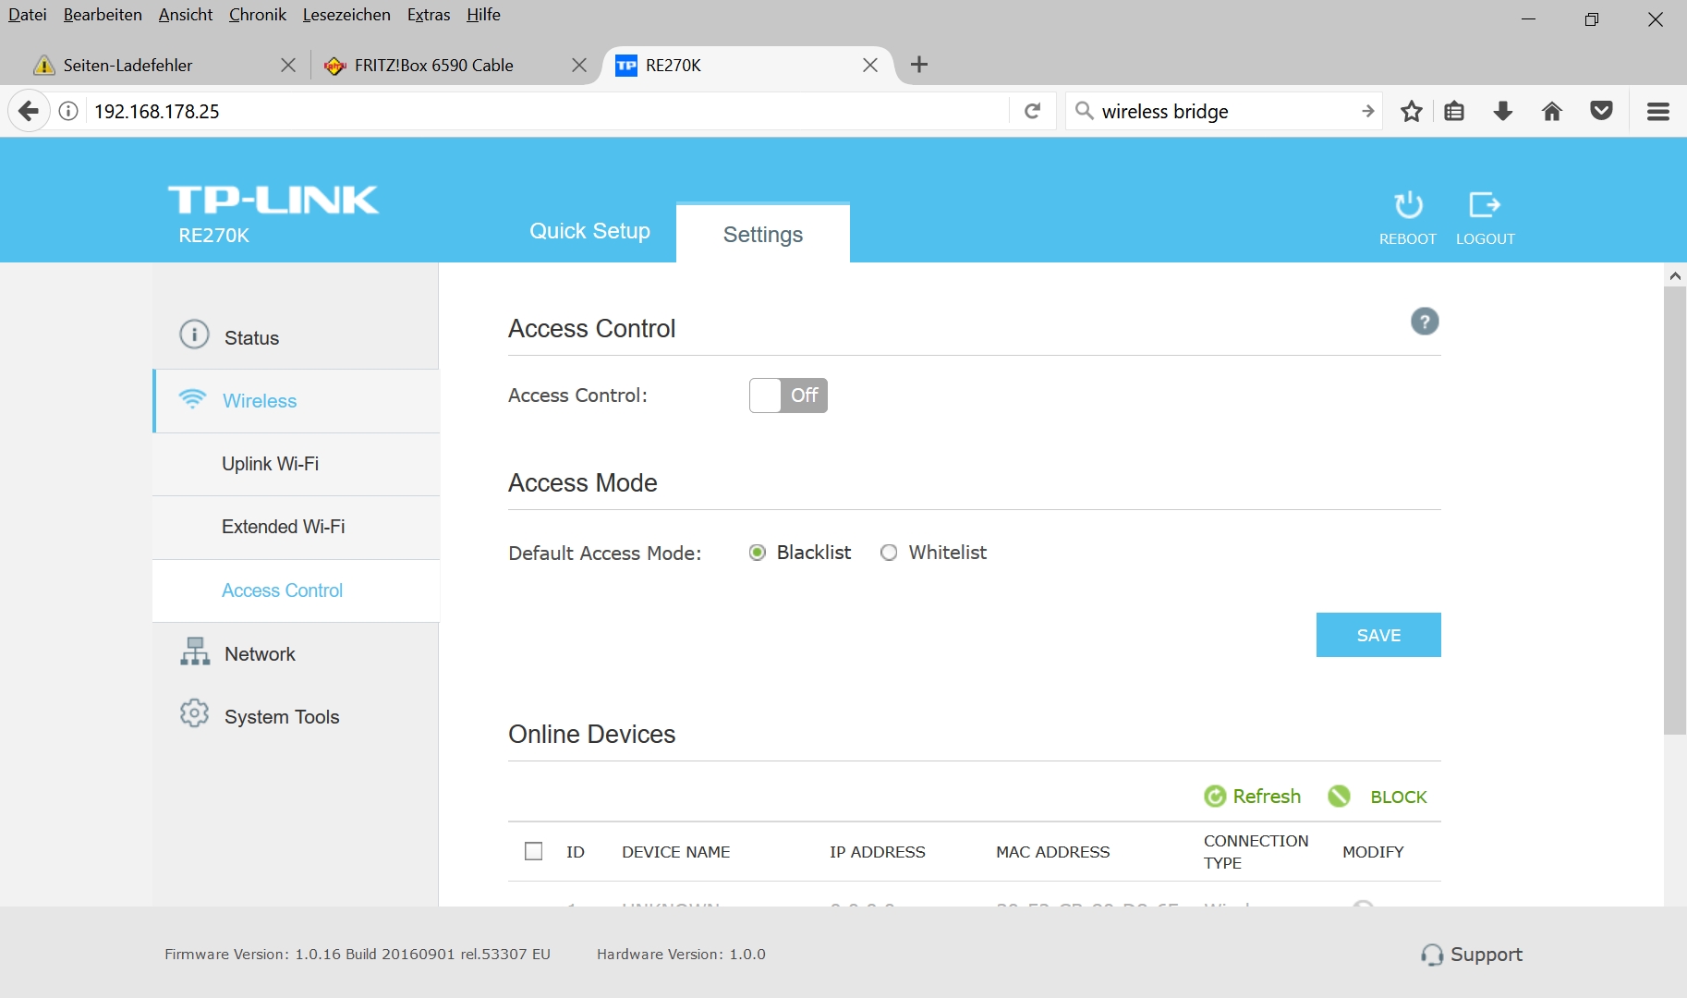Click the IP ADDRESS column header

(x=878, y=852)
